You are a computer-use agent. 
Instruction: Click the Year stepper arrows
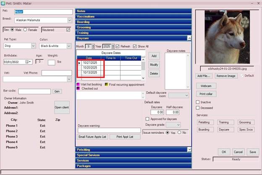(x=113, y=46)
